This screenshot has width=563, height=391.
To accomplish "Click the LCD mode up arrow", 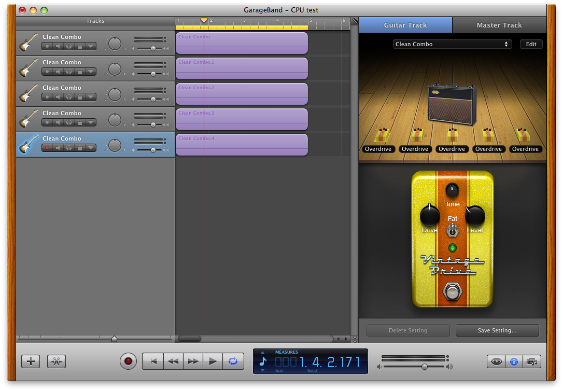I will [262, 353].
